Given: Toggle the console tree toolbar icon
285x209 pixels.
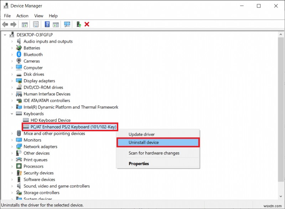Looking at the screenshot, I should coord(24,24).
